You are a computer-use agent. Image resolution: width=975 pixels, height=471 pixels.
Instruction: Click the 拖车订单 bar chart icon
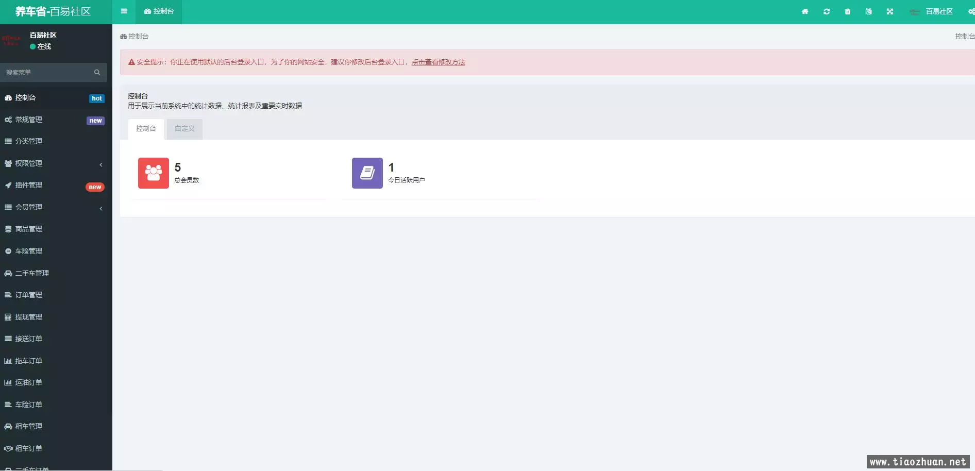click(x=8, y=361)
